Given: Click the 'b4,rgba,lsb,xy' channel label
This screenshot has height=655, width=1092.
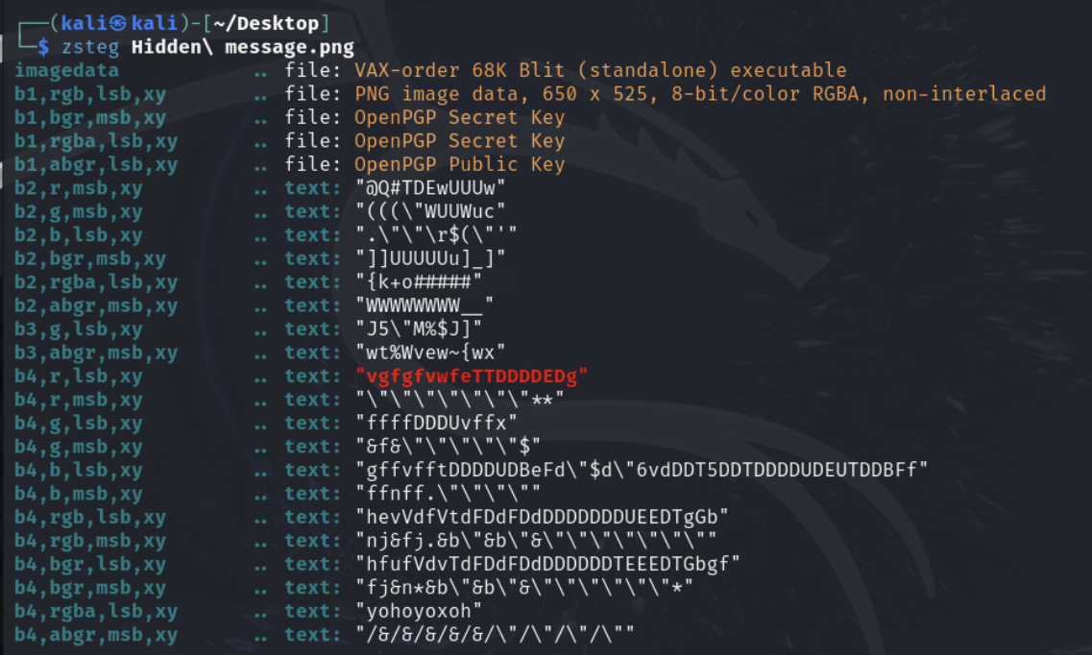Looking at the screenshot, I should click(96, 612).
